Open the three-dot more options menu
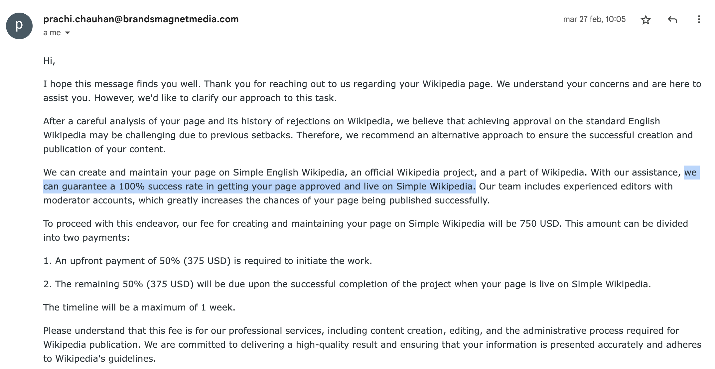Screen dimensions: 715x369 click(x=699, y=20)
